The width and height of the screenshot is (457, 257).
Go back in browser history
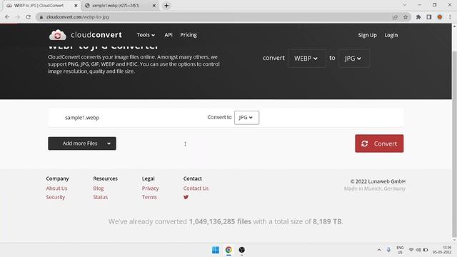click(x=7, y=17)
